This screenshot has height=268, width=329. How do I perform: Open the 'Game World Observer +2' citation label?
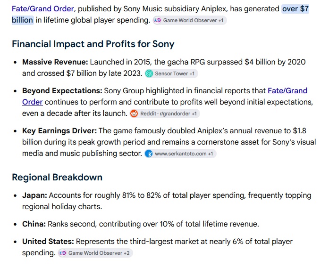pos(95,253)
